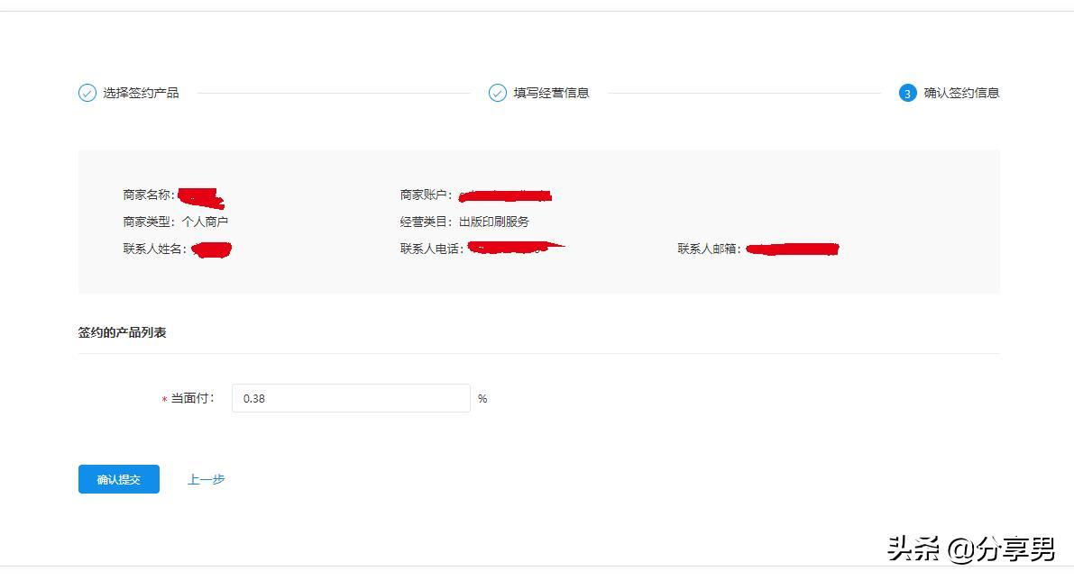Screen dimensions: 1074x580
Task: Click the 联系人电话 label
Action: (432, 249)
